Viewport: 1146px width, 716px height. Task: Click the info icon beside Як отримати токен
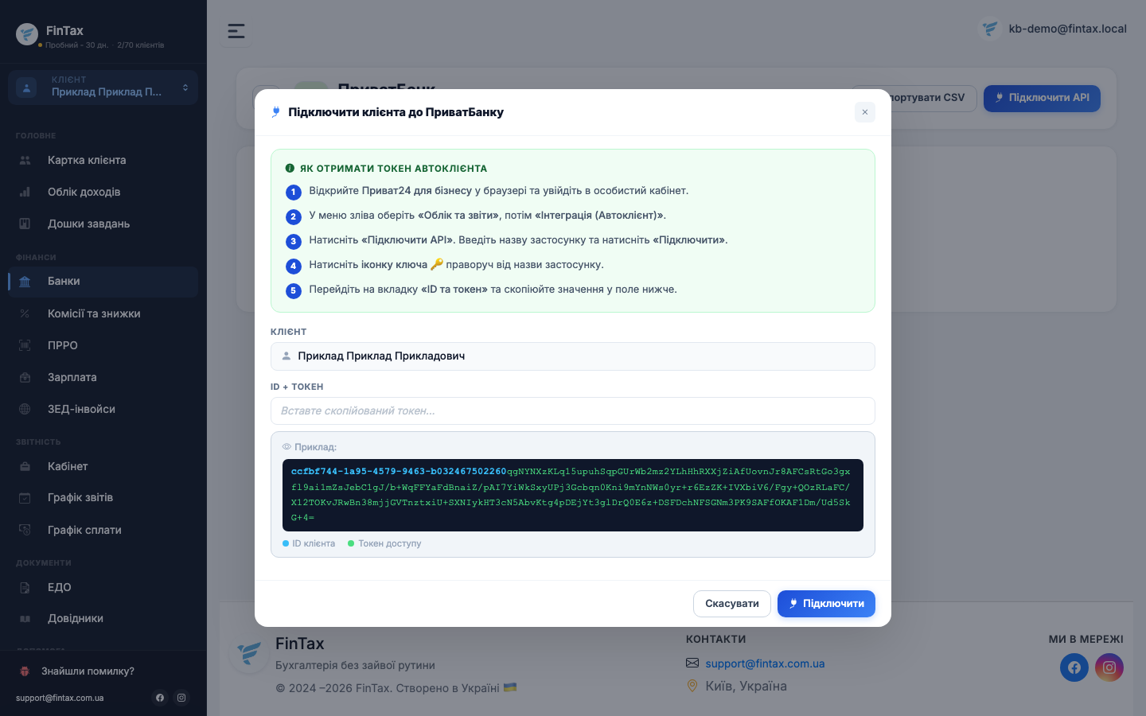coord(290,169)
